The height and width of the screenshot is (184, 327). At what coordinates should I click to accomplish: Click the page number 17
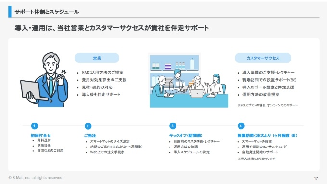click(316, 178)
